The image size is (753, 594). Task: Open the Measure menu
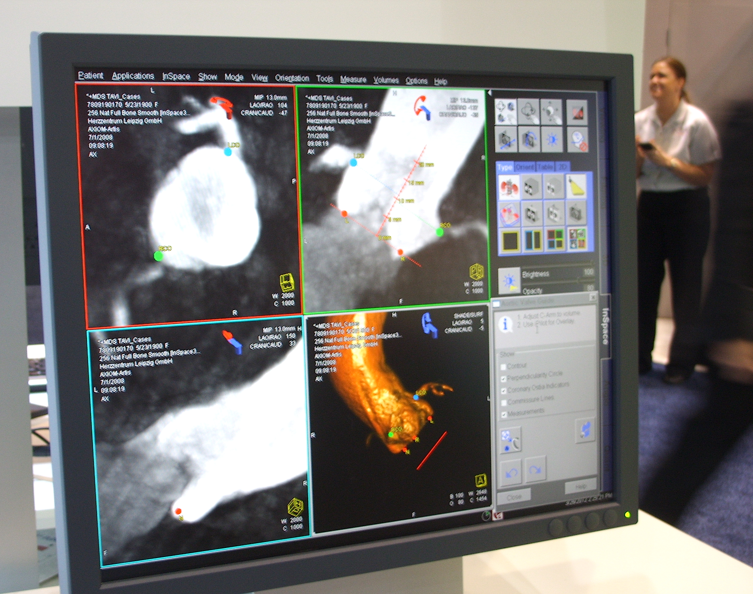[x=353, y=80]
